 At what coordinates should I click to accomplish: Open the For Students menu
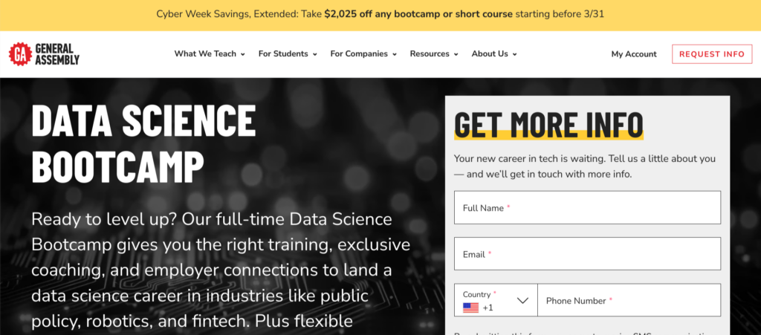click(x=283, y=53)
